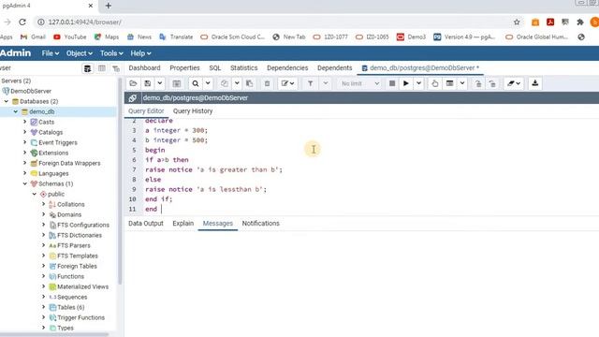Click the Commit transaction icon

pos(478,83)
